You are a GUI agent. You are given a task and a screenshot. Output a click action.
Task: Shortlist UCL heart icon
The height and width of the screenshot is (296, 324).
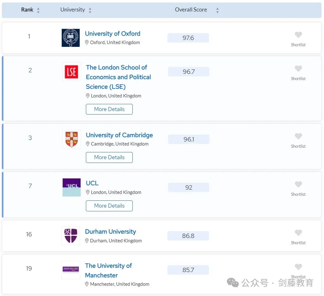click(x=298, y=184)
